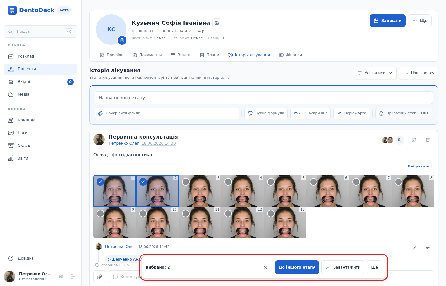This screenshot has height=286, width=446.
Task: Click the Вибрати всі link
Action: point(420,166)
